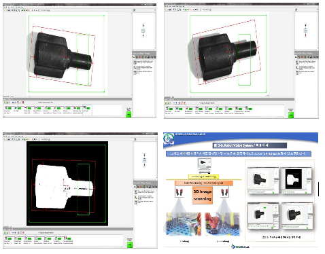
Task: Click circular logo in slide header corner
Action: tap(169, 139)
